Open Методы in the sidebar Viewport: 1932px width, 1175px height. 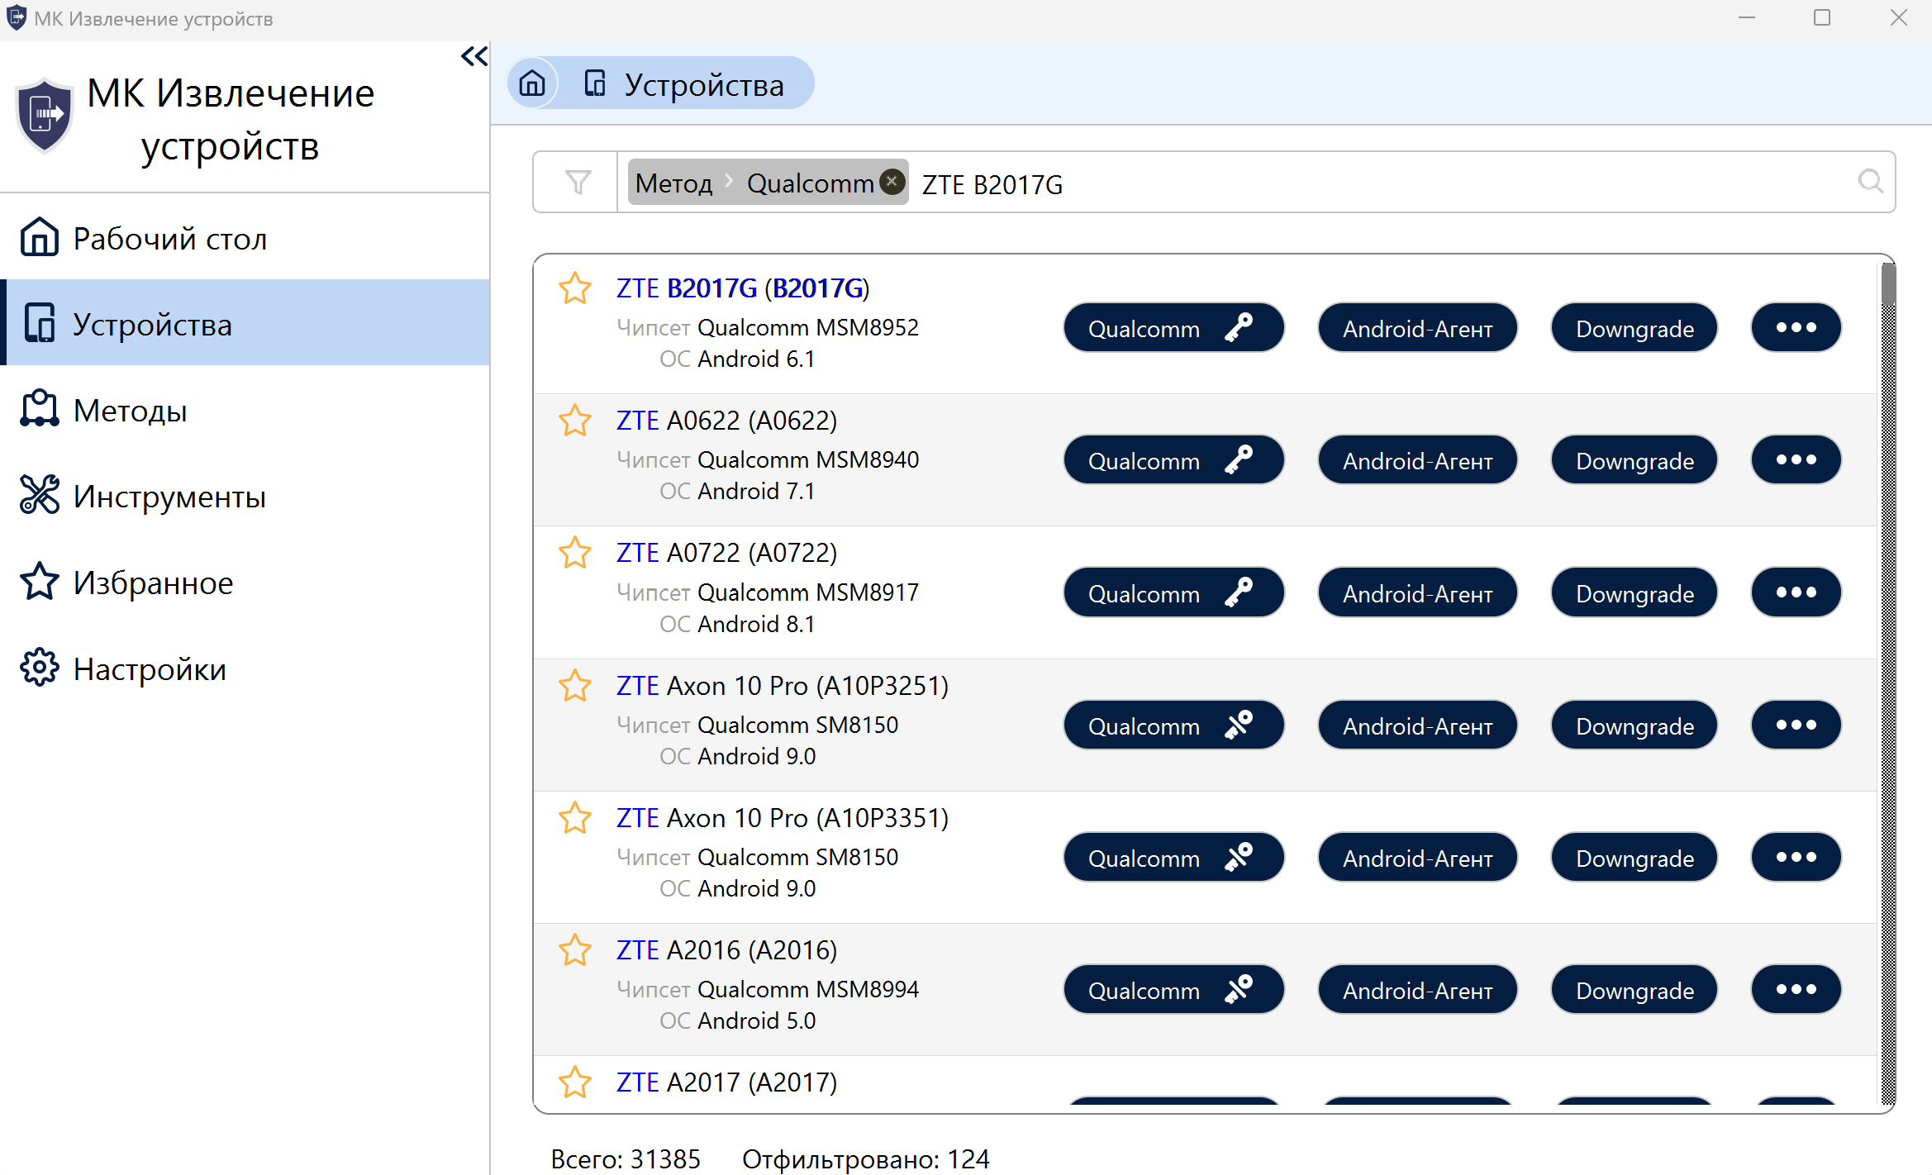pyautogui.click(x=246, y=410)
